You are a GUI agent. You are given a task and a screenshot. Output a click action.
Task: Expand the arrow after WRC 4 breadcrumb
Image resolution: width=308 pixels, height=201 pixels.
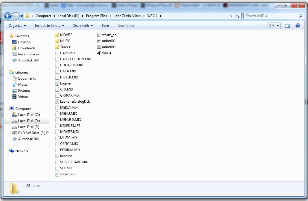161,16
